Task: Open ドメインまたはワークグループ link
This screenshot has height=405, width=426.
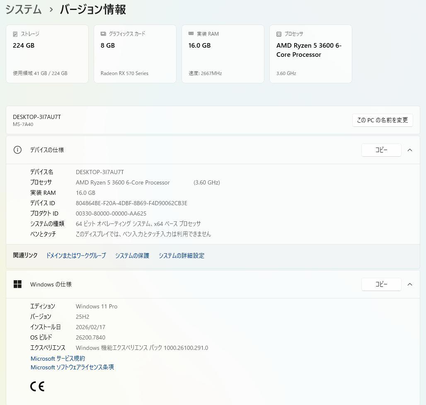Action: tap(76, 255)
